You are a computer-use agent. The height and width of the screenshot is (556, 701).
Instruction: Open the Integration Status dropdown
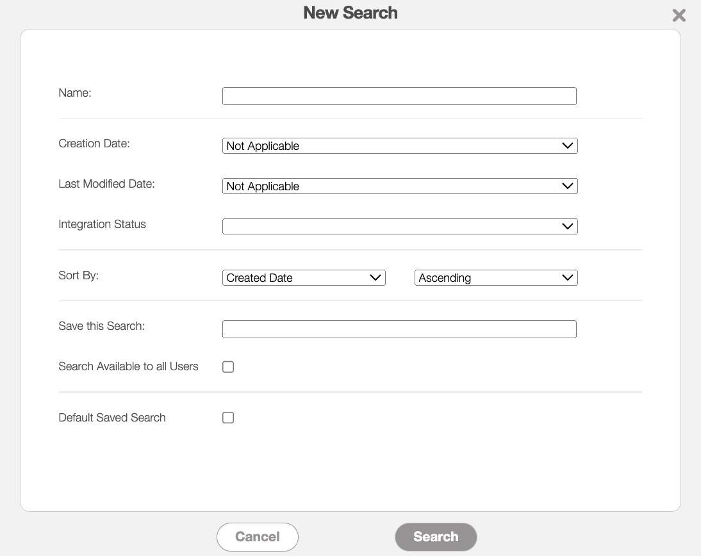400,227
